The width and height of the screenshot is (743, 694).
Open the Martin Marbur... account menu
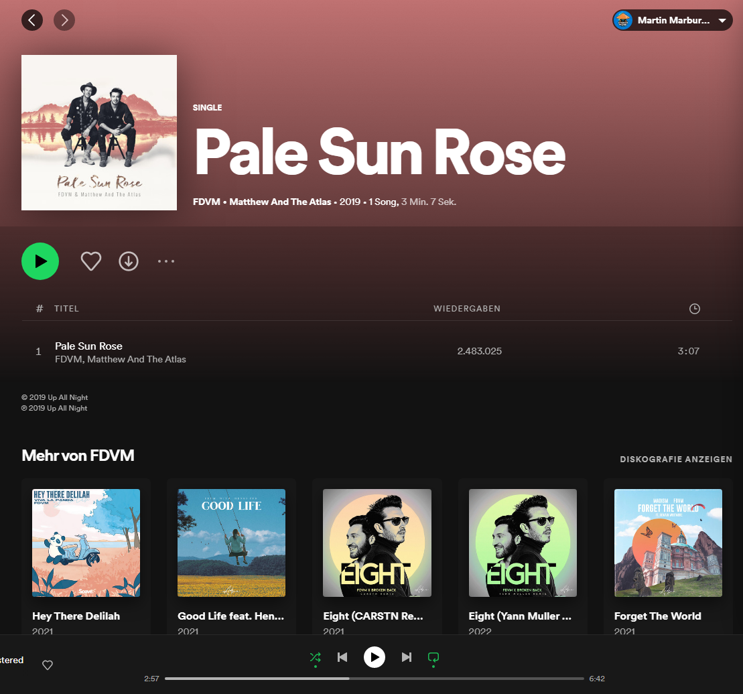[x=673, y=20]
